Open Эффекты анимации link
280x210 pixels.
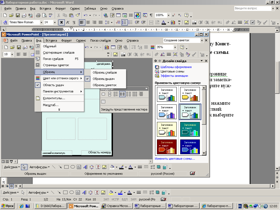(174, 76)
